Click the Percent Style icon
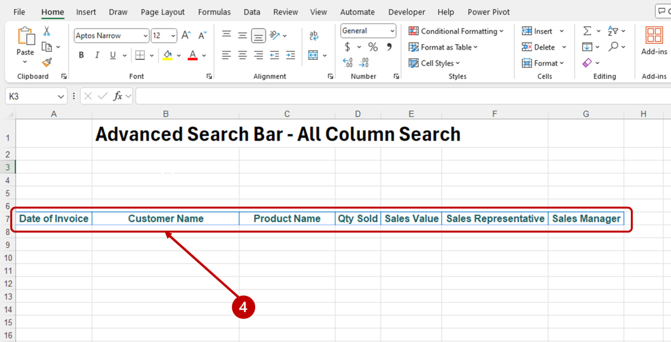The height and width of the screenshot is (342, 671). 372,47
